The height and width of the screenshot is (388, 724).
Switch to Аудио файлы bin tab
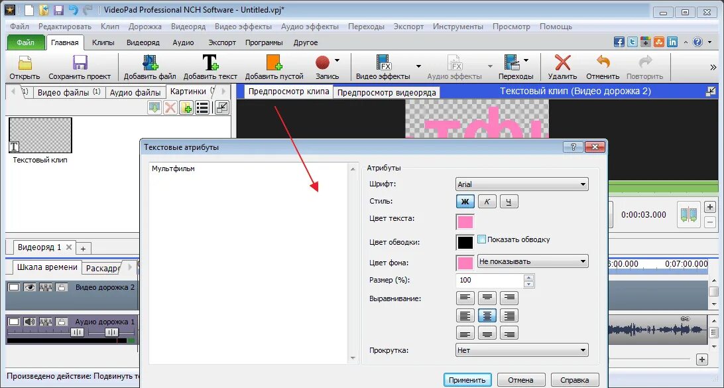coord(135,92)
